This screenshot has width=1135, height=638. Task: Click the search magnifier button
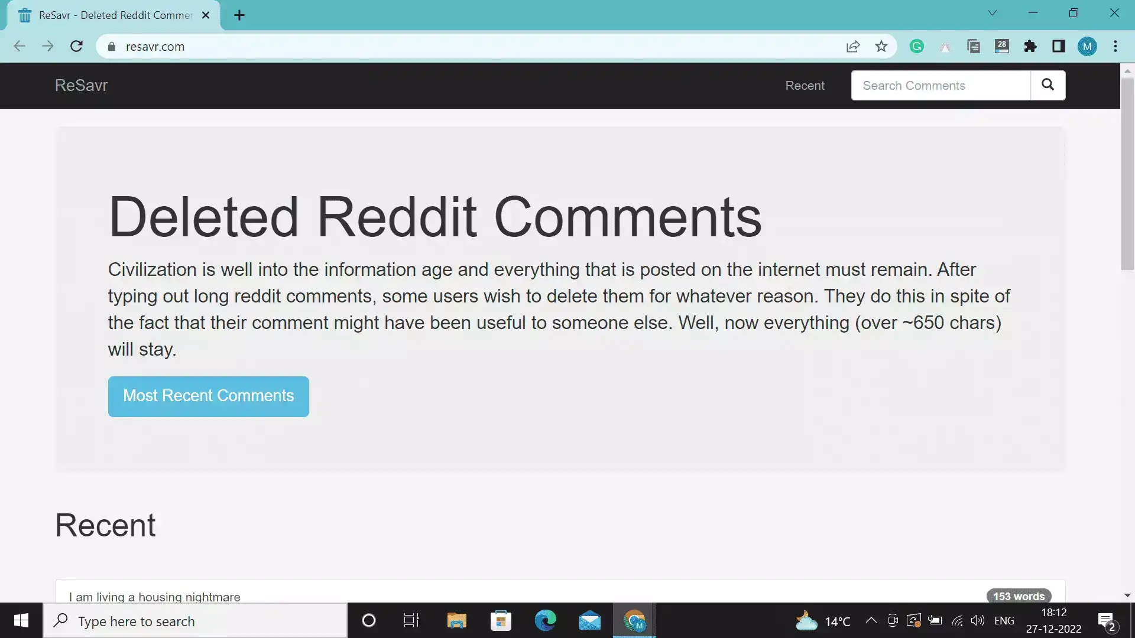[x=1048, y=85]
